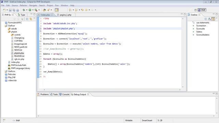Click the Search pencil icon in toolbar
The image size is (219, 123).
pos(48,10)
